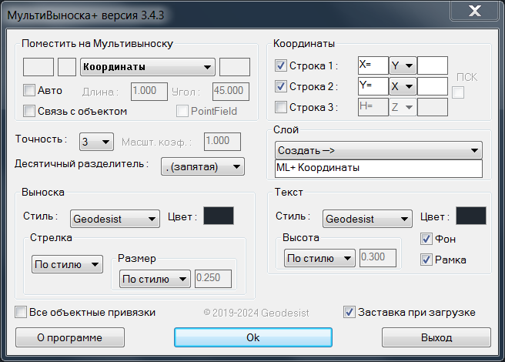Enable Все объектные привязки checkbox
The width and height of the screenshot is (505, 362).
click(x=21, y=312)
